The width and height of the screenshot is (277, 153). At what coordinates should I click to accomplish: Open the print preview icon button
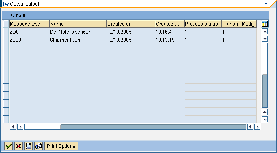point(39,146)
